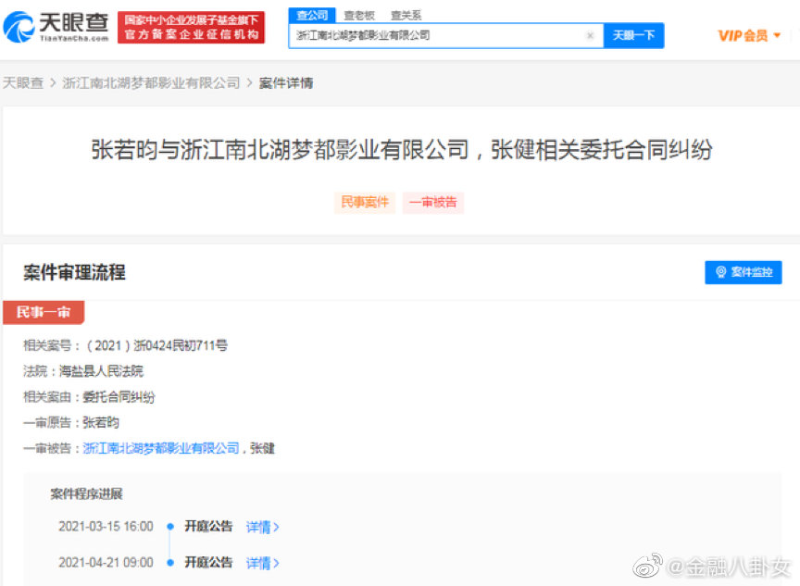The image size is (800, 586).
Task: Open the 浙江南北湖梦都影业有限公司 breadcrumb
Action: (151, 82)
